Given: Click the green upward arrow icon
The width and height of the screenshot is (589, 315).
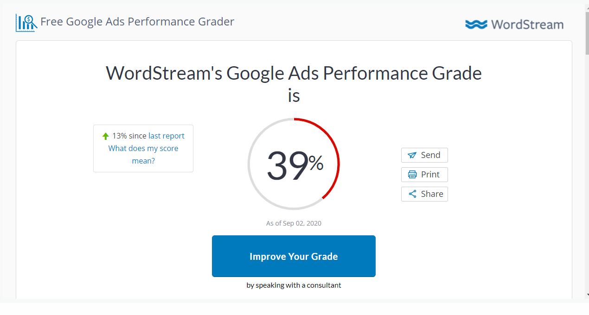Looking at the screenshot, I should pyautogui.click(x=106, y=136).
